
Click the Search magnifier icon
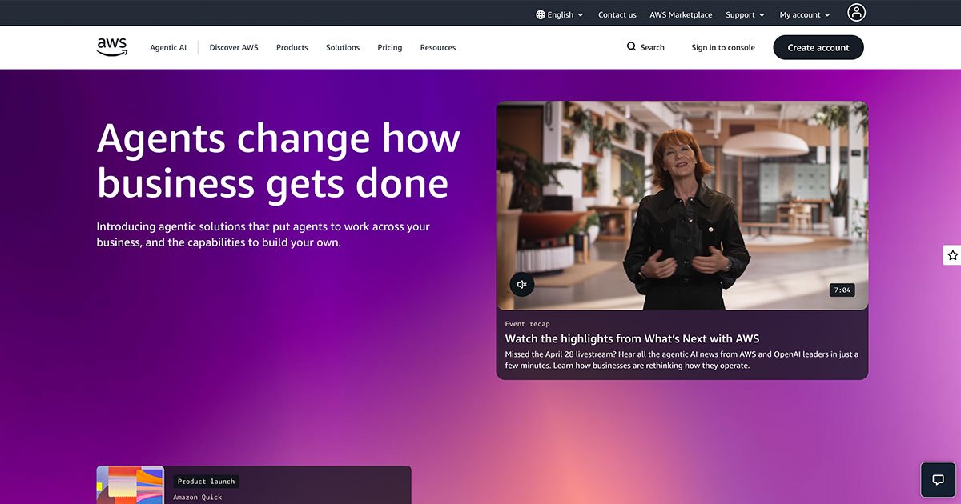[x=631, y=47]
